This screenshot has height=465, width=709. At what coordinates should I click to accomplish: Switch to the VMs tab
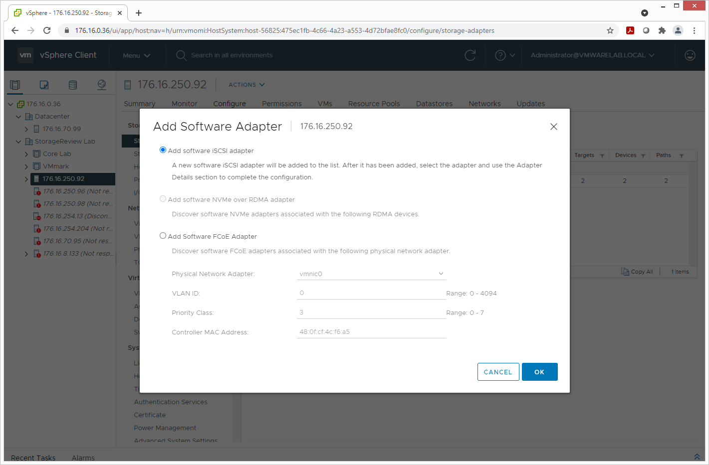point(325,104)
